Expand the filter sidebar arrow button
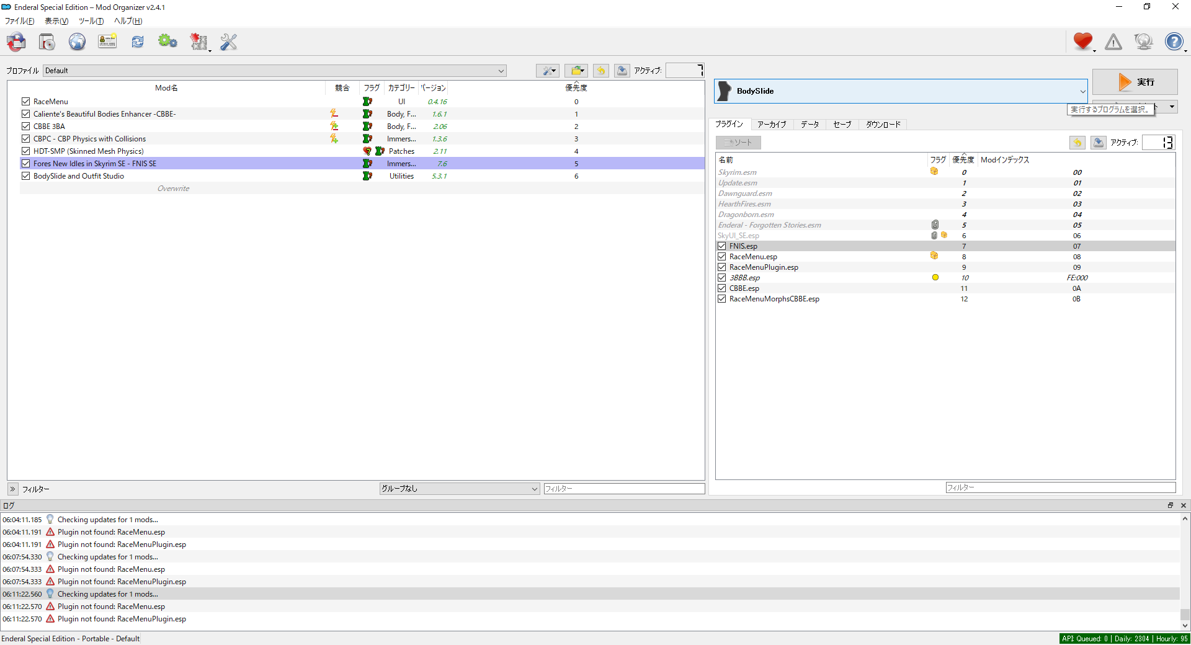The height and width of the screenshot is (645, 1191). [12, 489]
